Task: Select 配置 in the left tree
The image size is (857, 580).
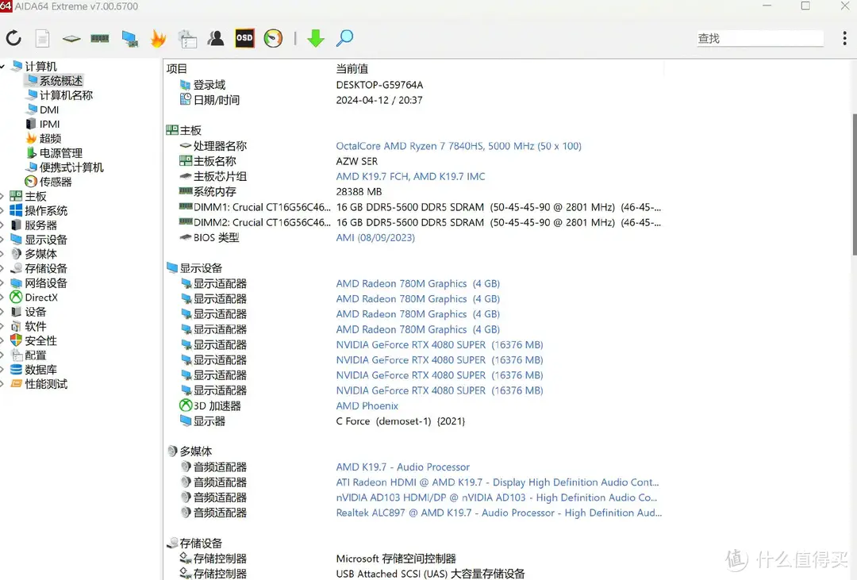Action: pos(36,355)
